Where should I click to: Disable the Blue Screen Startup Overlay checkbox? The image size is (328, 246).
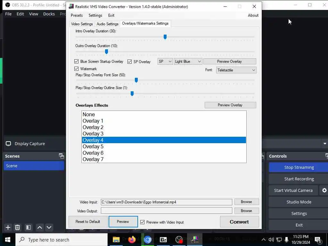point(76,61)
